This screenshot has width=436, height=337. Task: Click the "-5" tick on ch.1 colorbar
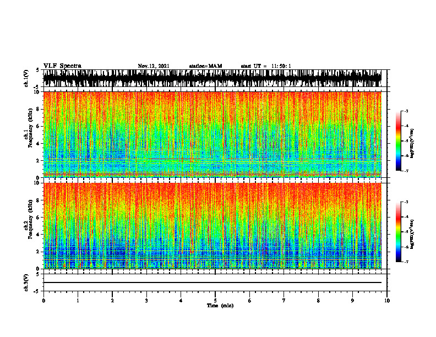406,141
